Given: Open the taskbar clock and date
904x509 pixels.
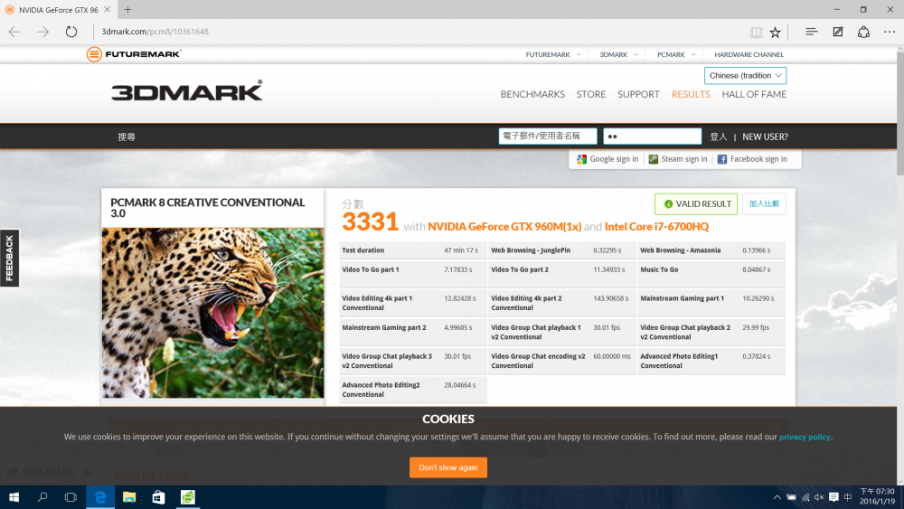Looking at the screenshot, I should [877, 497].
